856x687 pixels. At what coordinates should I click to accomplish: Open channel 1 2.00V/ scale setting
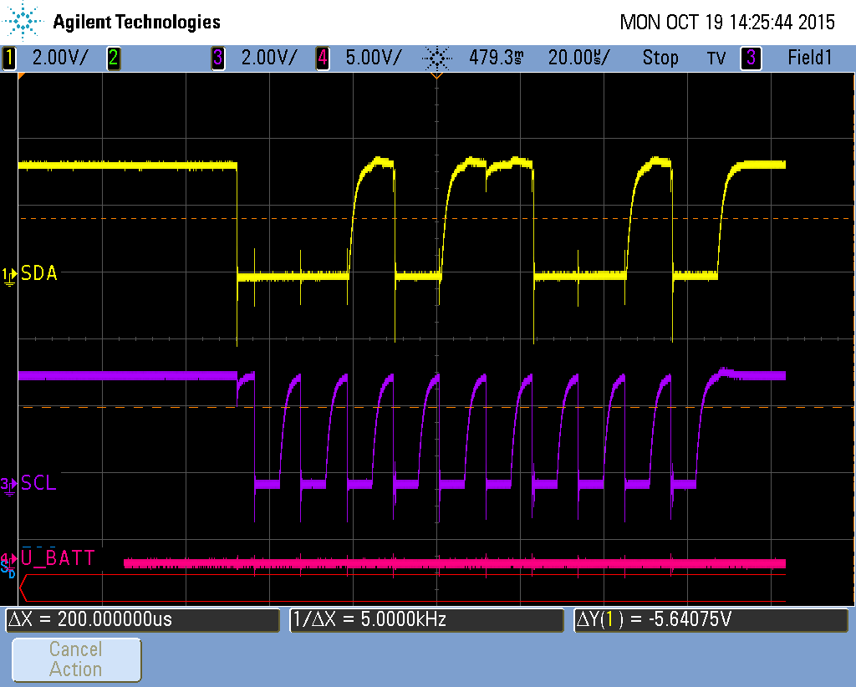pyautogui.click(x=59, y=58)
